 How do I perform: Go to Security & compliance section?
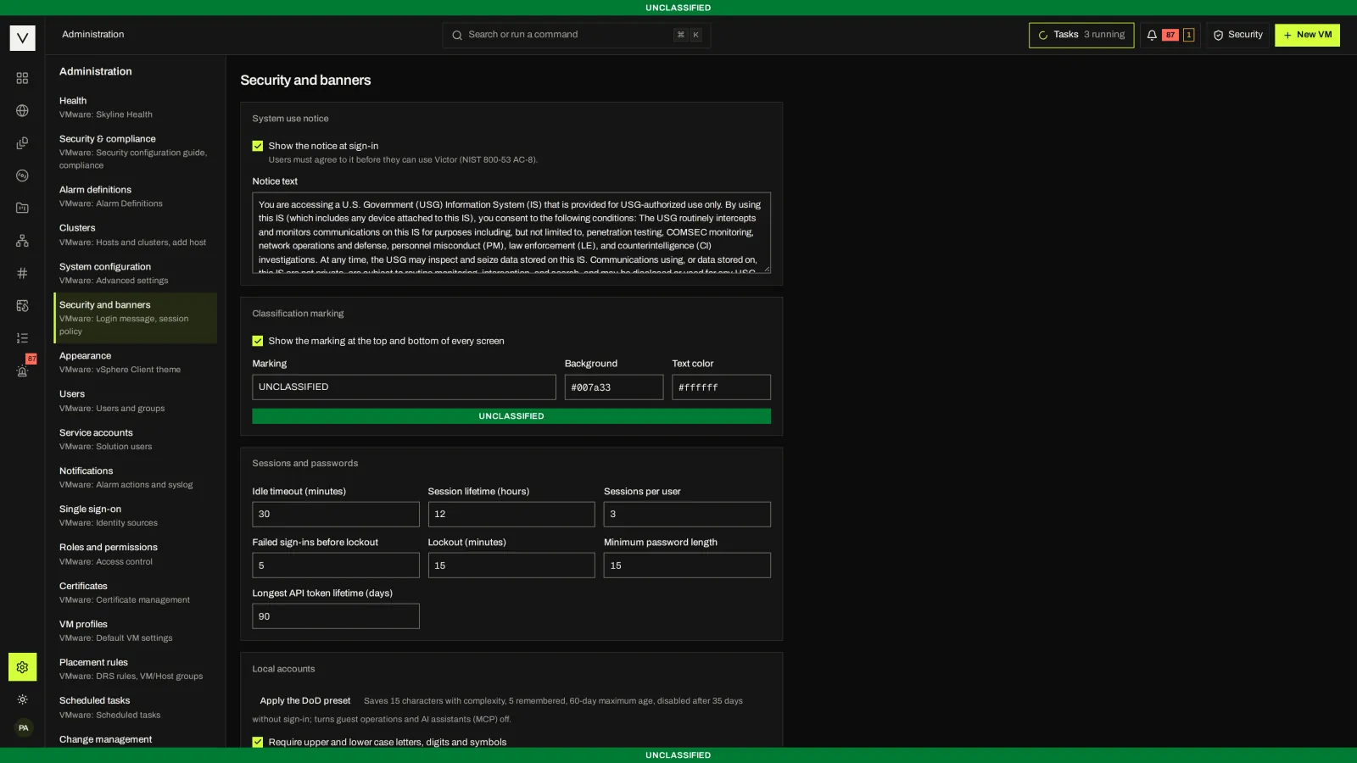point(135,152)
